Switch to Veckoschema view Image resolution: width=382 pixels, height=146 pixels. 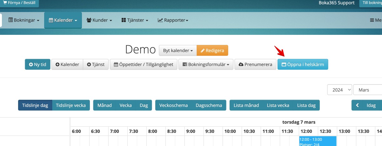point(173,105)
